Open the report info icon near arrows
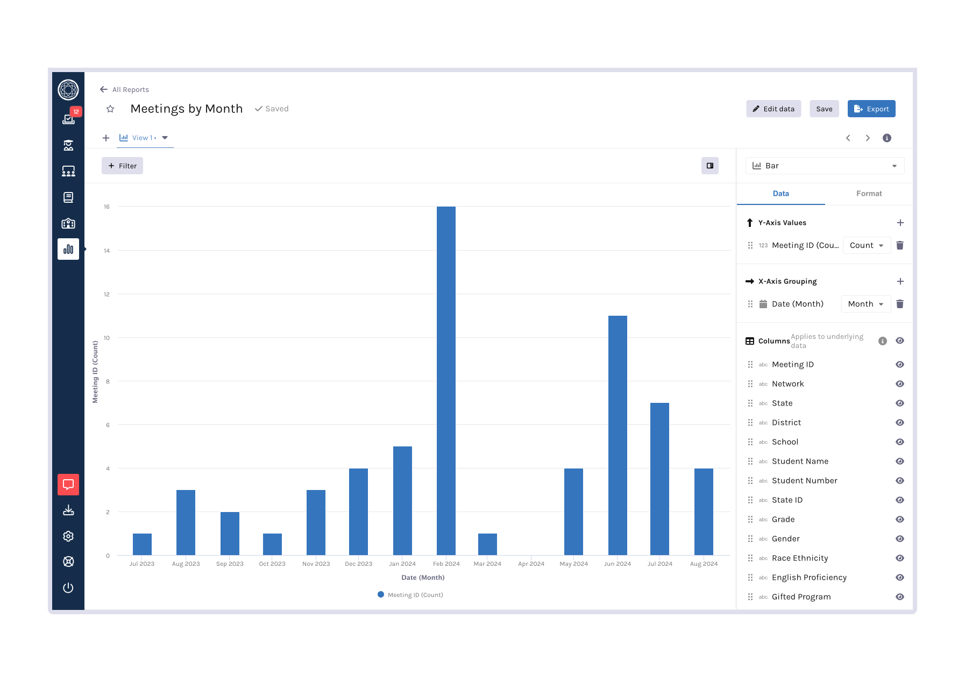Screen dimensions: 965x682 tap(887, 138)
